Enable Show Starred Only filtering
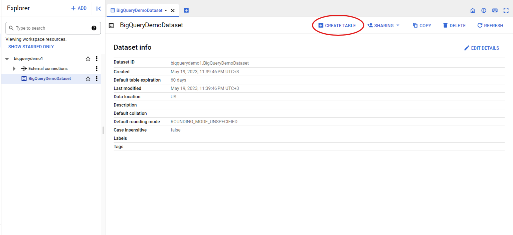The width and height of the screenshot is (513, 235). tap(31, 46)
